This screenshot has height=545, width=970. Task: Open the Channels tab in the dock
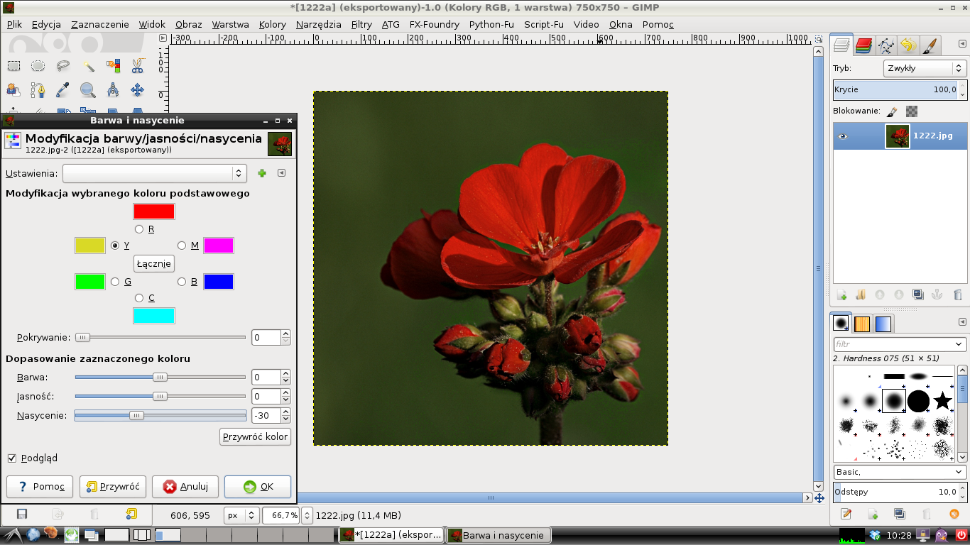[x=863, y=46]
